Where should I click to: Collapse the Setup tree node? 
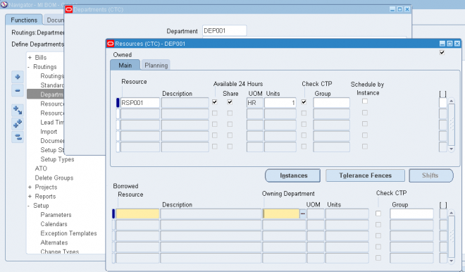29,206
